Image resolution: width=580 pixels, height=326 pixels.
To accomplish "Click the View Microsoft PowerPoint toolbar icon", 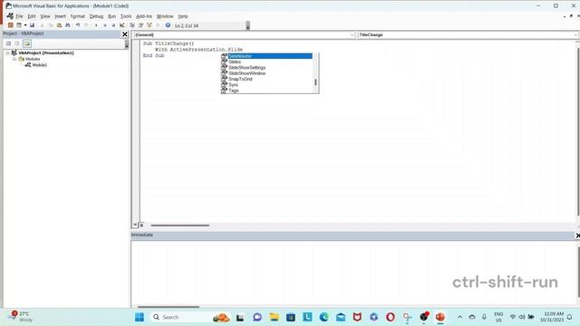I will pyautogui.click(x=10, y=25).
